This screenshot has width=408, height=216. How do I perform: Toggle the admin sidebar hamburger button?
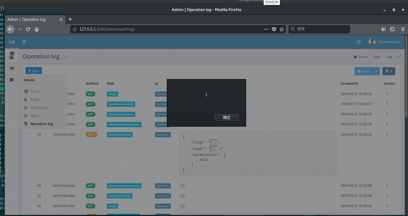tap(24, 42)
